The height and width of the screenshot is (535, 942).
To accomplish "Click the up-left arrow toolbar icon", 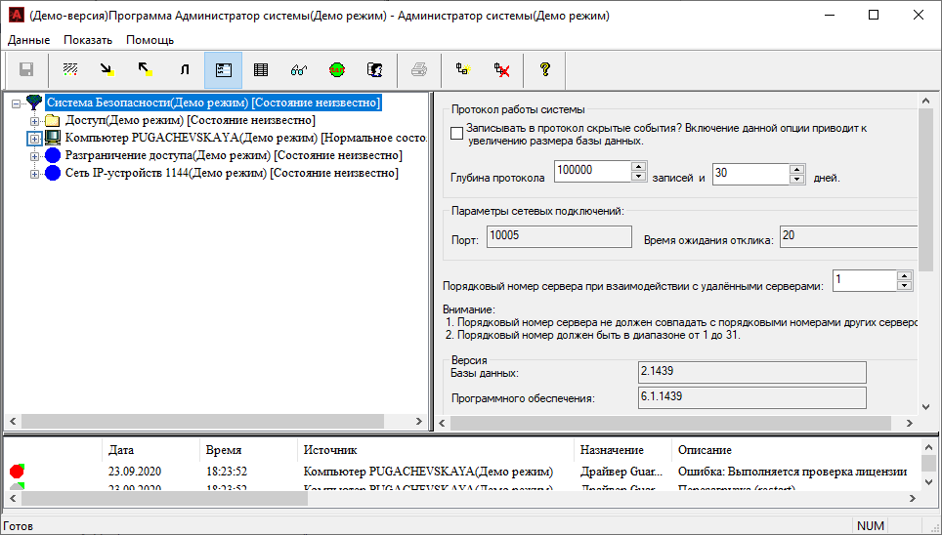I will (x=145, y=69).
